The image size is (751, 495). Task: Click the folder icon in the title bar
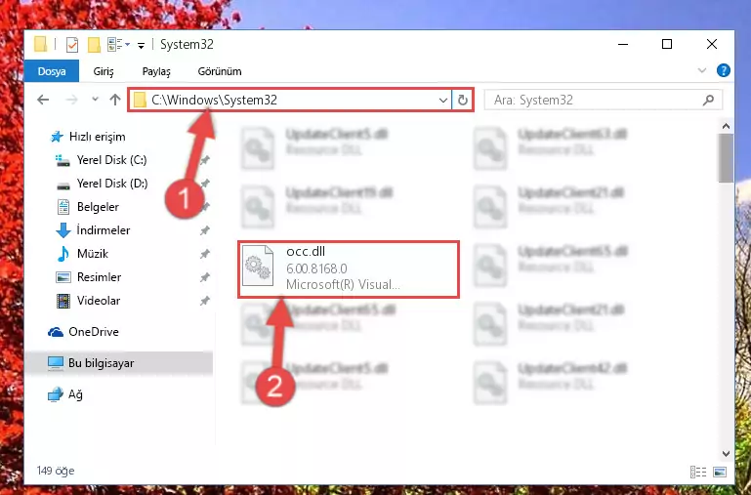coord(41,44)
